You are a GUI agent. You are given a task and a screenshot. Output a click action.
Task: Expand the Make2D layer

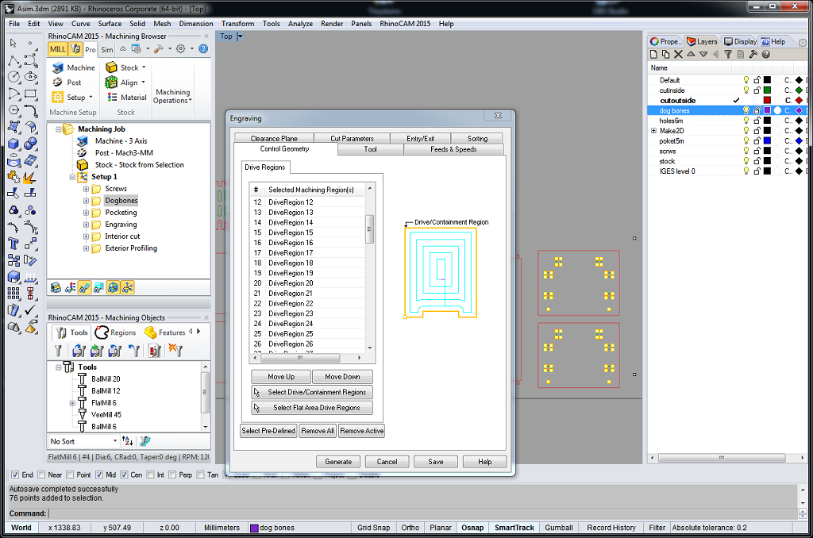coord(654,131)
